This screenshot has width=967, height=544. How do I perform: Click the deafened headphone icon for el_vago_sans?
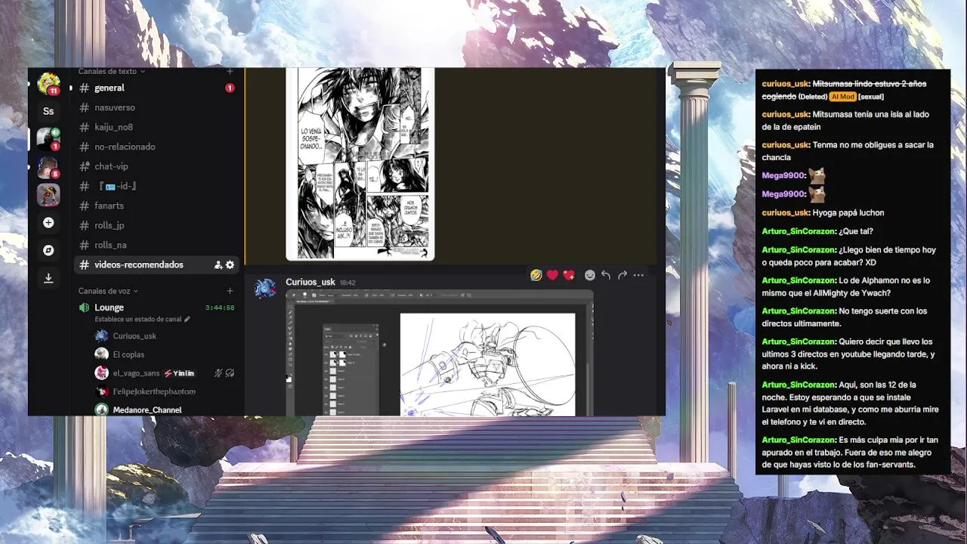click(230, 373)
